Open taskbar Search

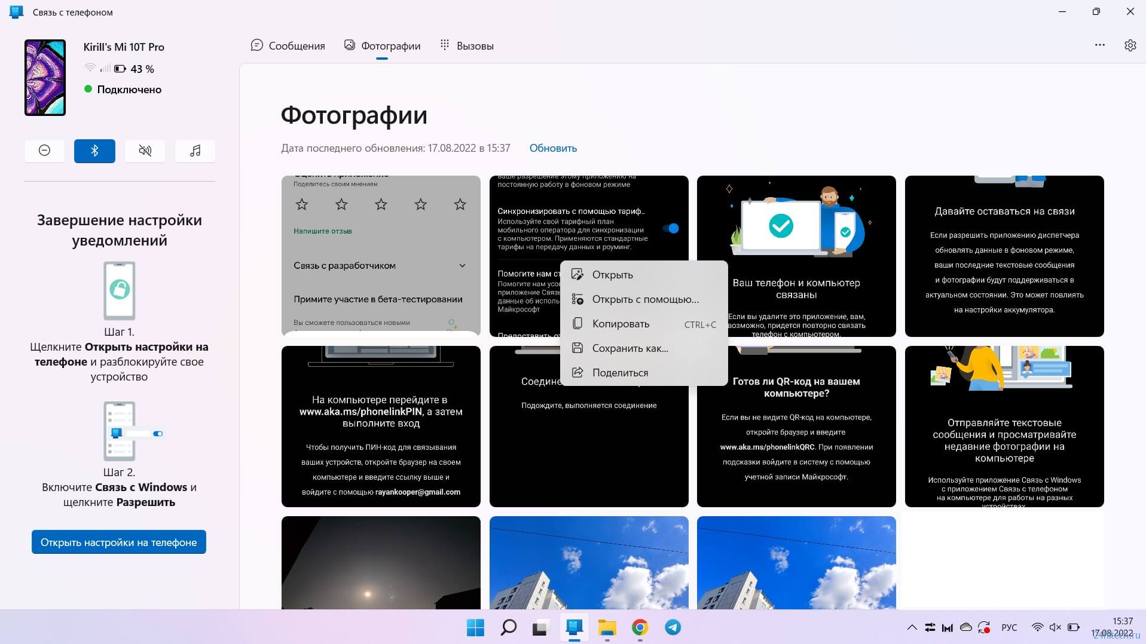click(x=508, y=627)
